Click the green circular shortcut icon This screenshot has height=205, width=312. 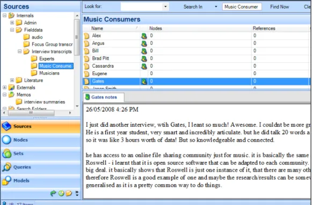coord(61,193)
